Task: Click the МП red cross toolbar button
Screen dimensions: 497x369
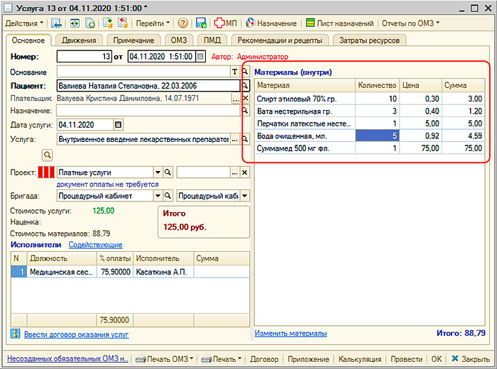Action: pos(226,23)
